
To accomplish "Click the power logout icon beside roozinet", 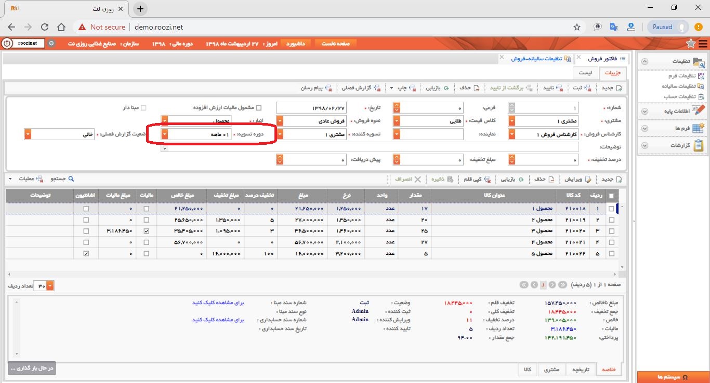I will tap(7, 44).
